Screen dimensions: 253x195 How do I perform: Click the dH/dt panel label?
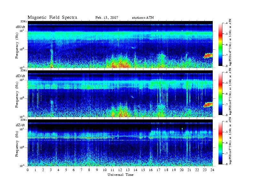pyautogui.click(x=20, y=27)
